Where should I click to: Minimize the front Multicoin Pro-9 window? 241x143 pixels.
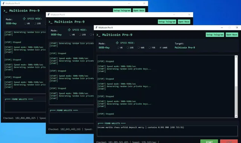(x=222, y=27)
